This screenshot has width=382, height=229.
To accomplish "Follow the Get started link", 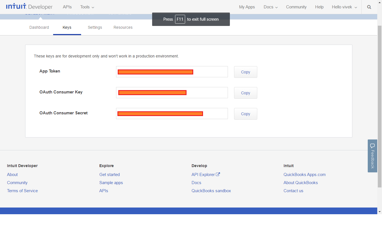I will point(110,175).
